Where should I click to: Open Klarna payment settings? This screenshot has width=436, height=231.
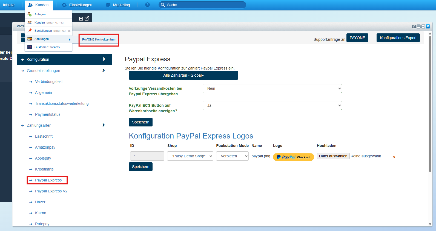(x=41, y=213)
